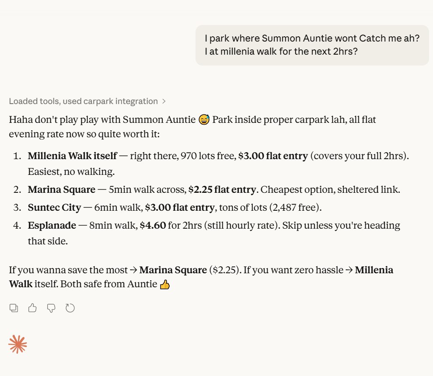Select bold 'Millenia Walk itself' in list item one
The height and width of the screenshot is (376, 433).
(72, 156)
